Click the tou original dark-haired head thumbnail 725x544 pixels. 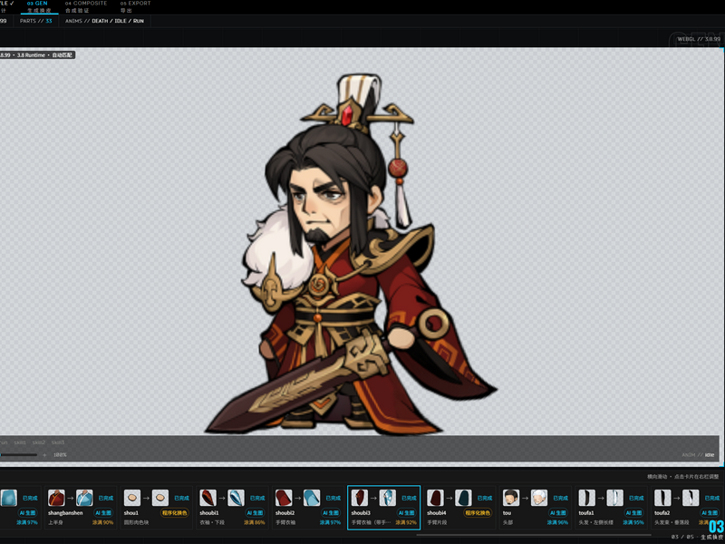coord(511,498)
